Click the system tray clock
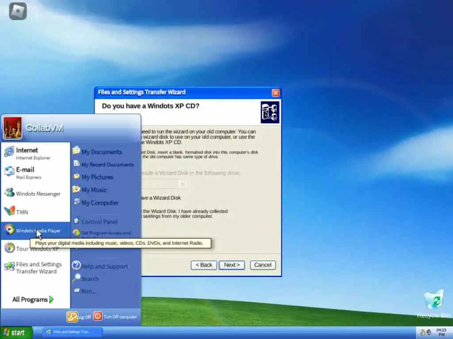Image resolution: width=453 pixels, height=339 pixels. [x=441, y=332]
